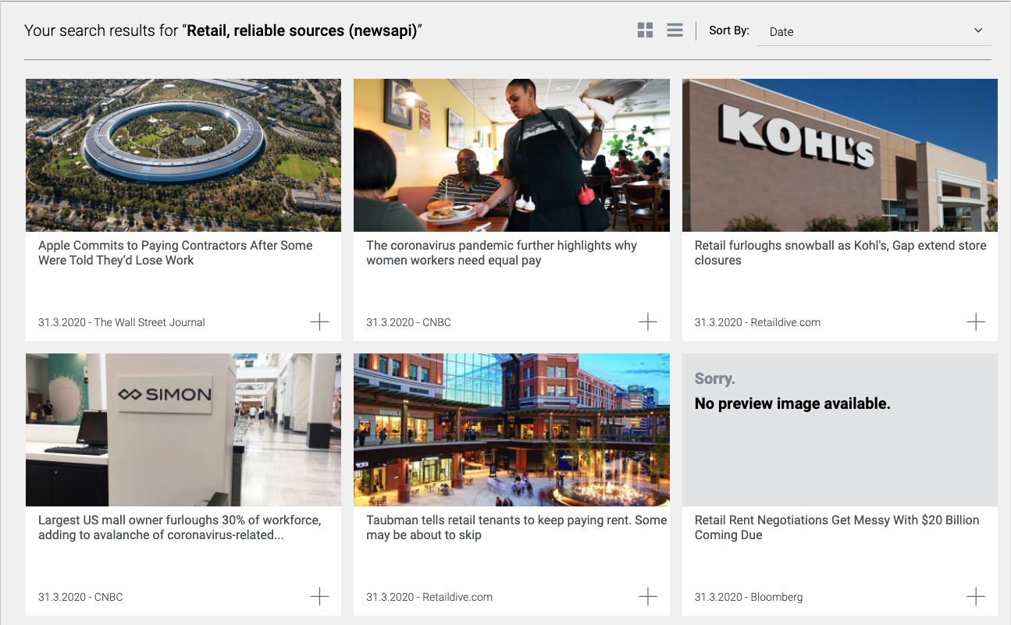
Task: Open Largest US mall owner furloughs headline
Action: pos(180,527)
